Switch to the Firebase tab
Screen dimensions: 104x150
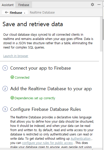pyautogui.click(x=24, y=5)
